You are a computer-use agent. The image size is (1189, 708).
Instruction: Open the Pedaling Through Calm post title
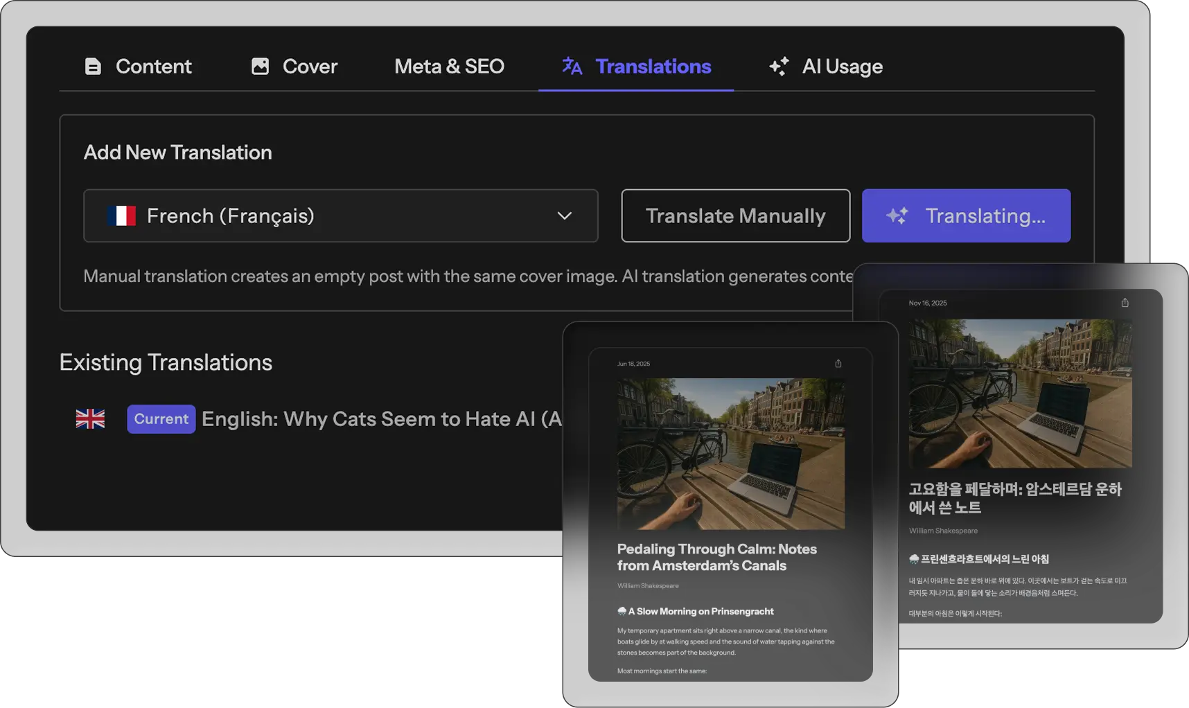point(716,558)
